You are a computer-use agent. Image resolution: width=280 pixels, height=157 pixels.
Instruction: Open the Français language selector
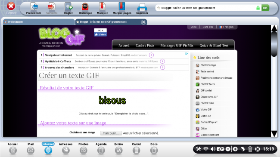pos(227,27)
